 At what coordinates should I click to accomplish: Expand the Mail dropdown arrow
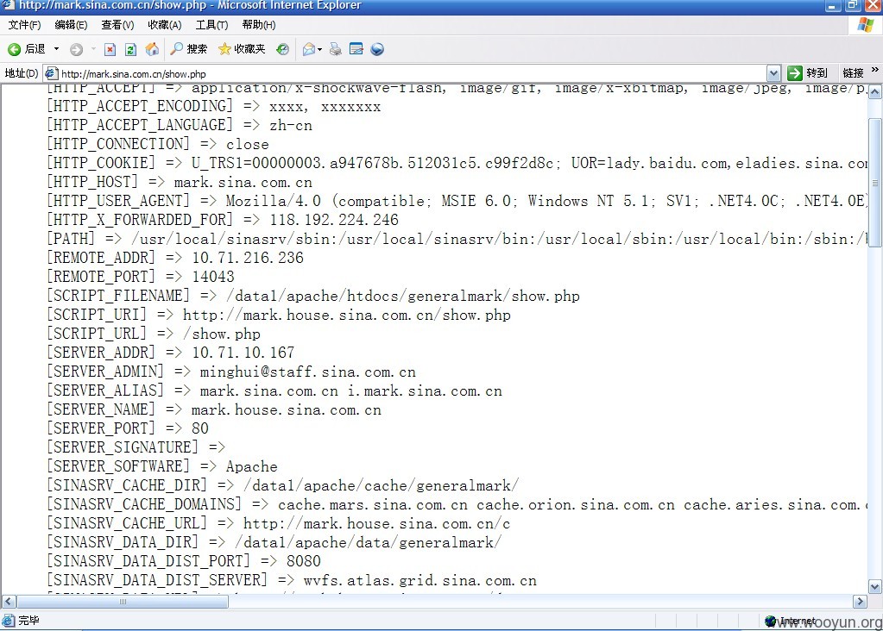320,49
